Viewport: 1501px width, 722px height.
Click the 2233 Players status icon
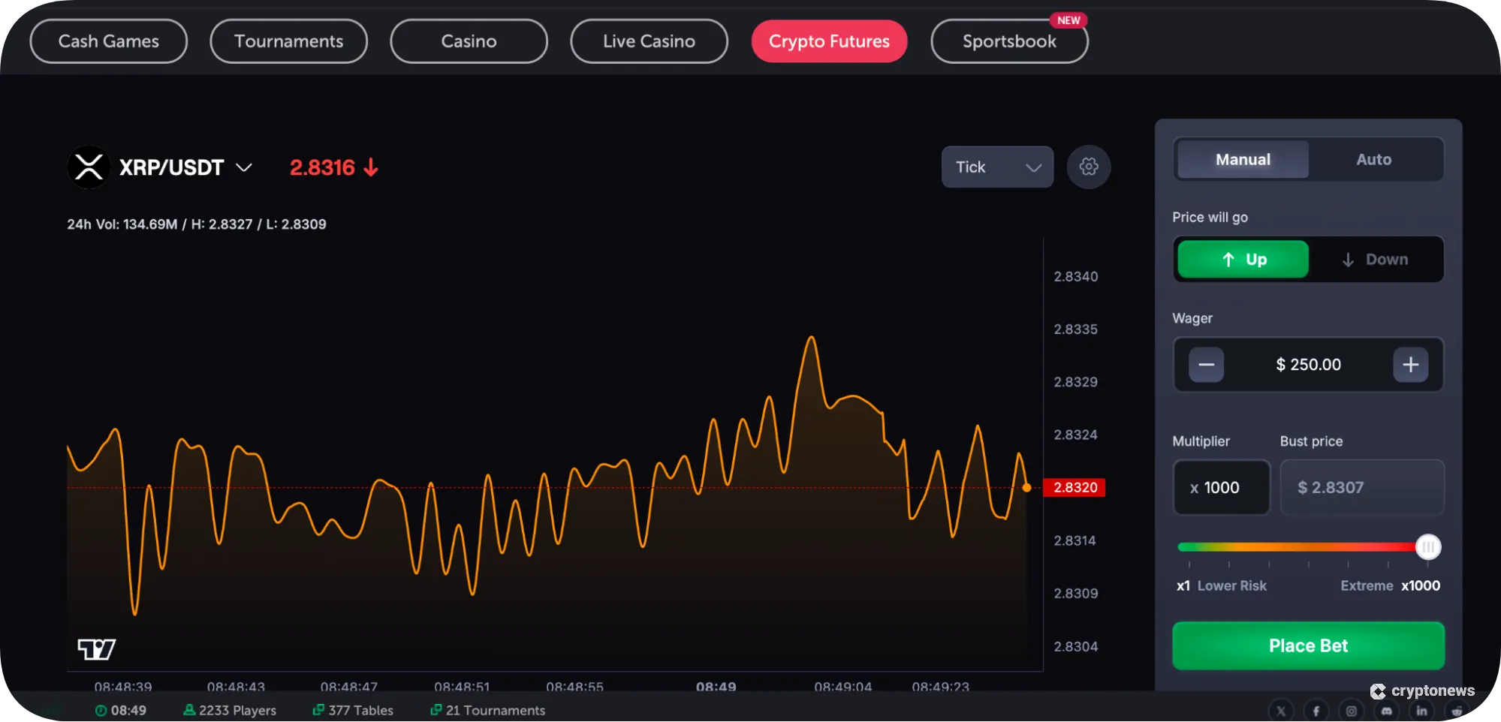[188, 710]
